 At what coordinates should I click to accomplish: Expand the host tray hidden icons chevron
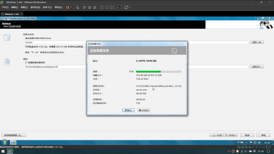click(229, 151)
